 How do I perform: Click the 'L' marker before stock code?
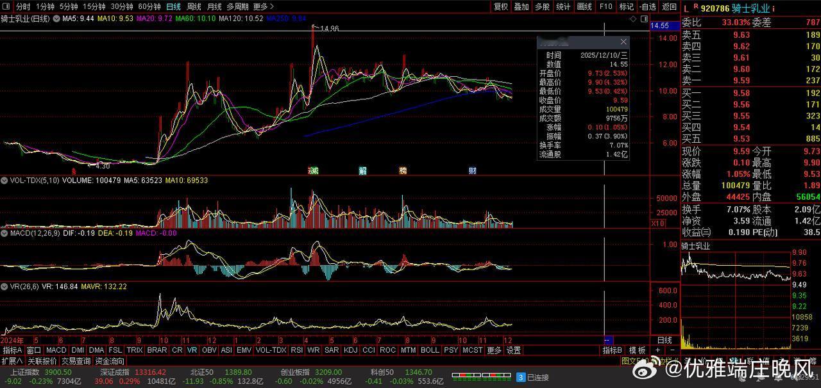(x=686, y=8)
